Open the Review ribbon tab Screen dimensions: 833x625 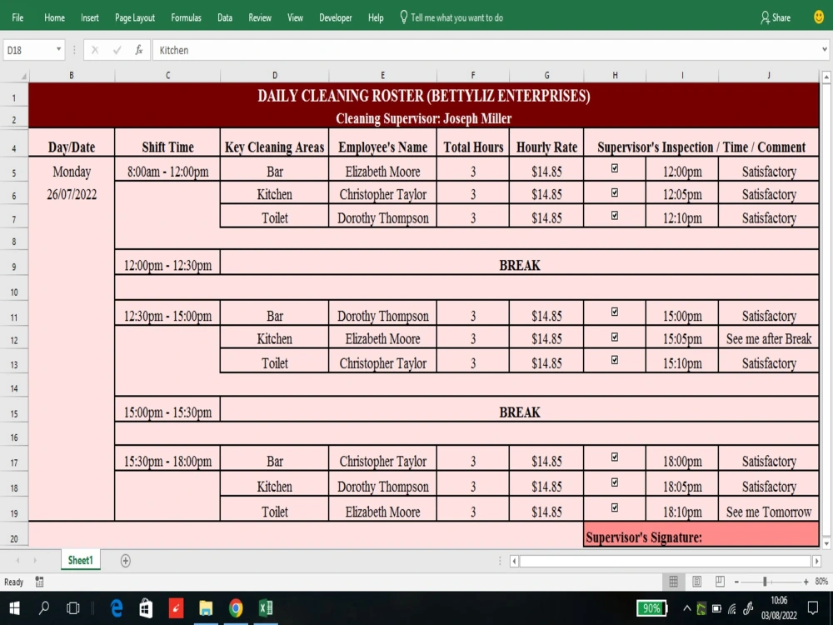pyautogui.click(x=260, y=17)
